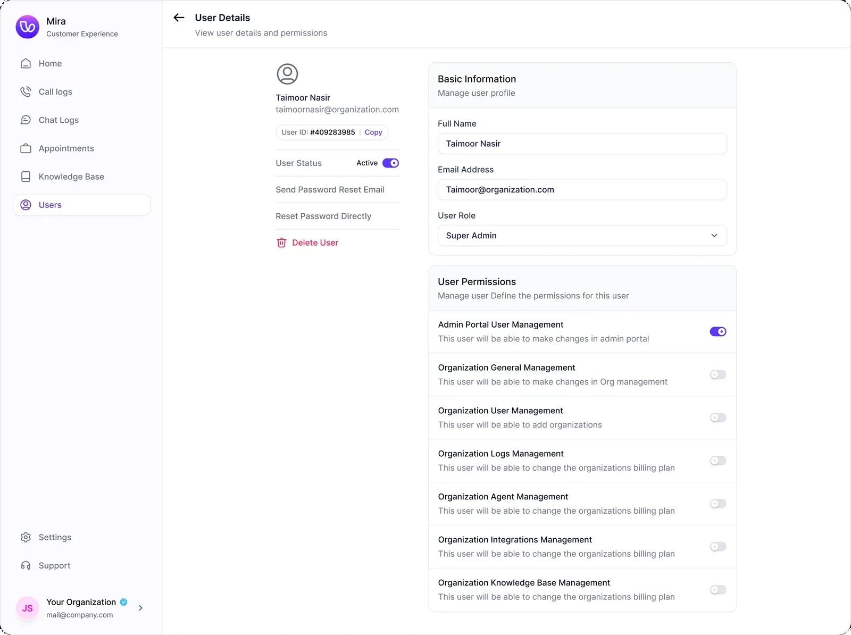The width and height of the screenshot is (851, 635).
Task: Click the Customer Experience subtitle
Action: (82, 34)
